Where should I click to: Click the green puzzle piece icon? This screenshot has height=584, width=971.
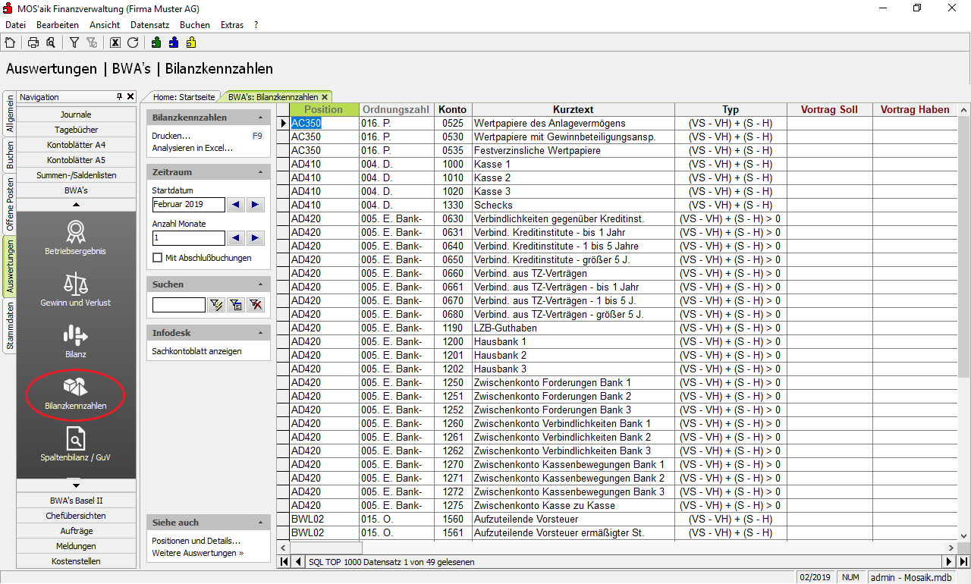tap(156, 42)
